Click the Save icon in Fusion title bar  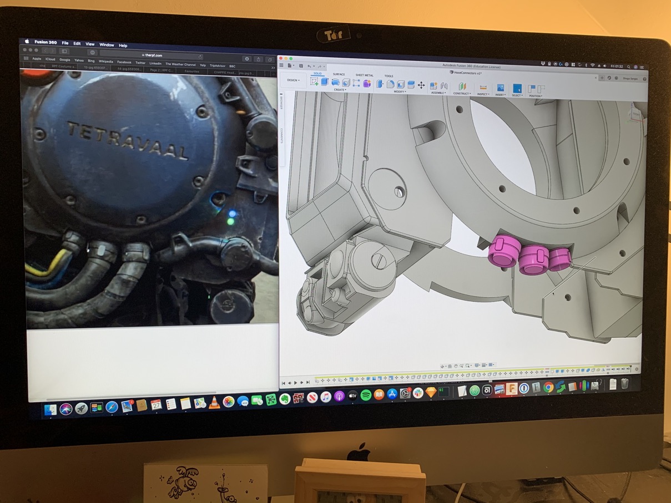click(x=300, y=66)
